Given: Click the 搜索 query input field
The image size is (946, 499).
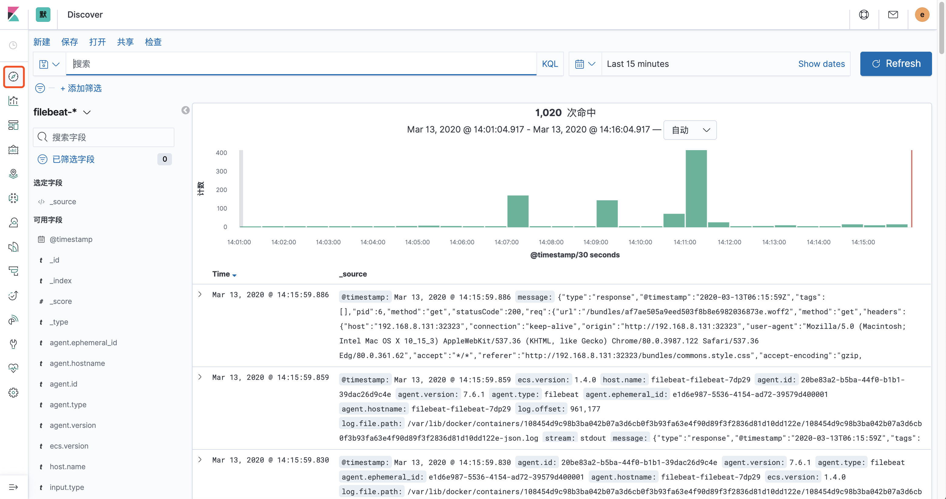Looking at the screenshot, I should click(x=301, y=64).
